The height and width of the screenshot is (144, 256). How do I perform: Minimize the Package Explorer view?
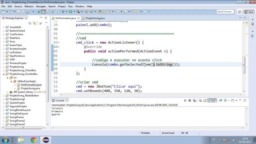click(x=41, y=18)
